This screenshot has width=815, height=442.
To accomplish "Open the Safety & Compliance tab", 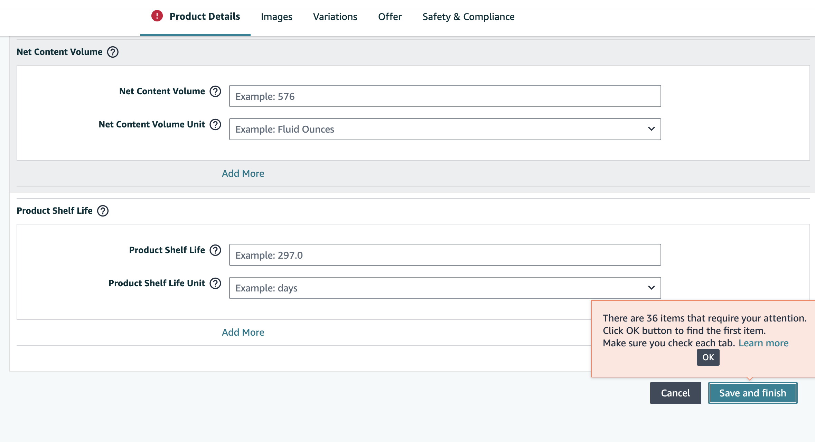I will pos(468,17).
